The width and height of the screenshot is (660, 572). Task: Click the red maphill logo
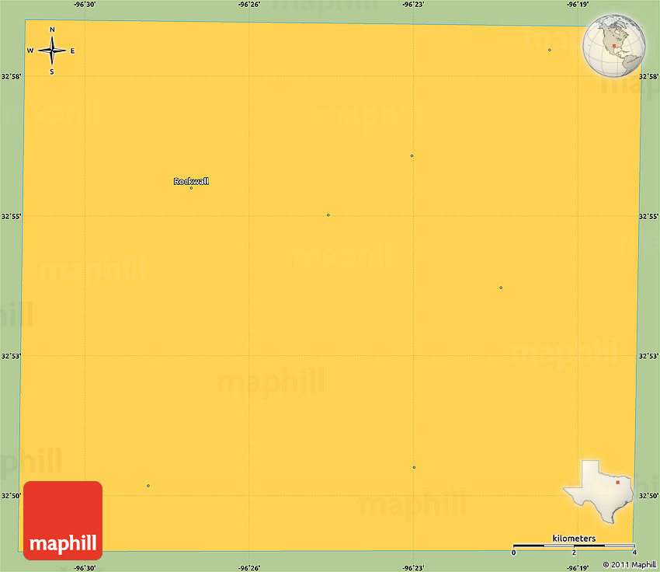point(63,520)
